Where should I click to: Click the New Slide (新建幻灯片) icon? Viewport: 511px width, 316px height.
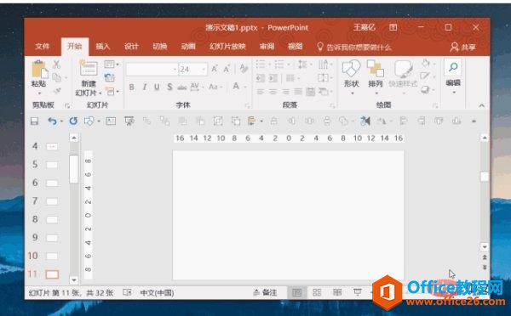[89, 69]
